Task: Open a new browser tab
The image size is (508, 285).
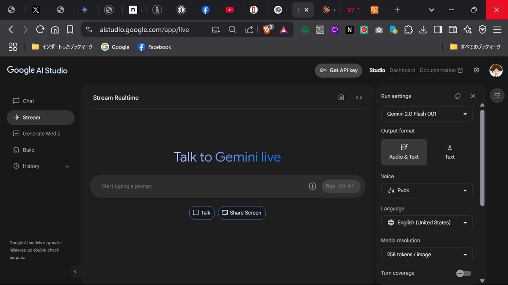Action: tap(397, 10)
